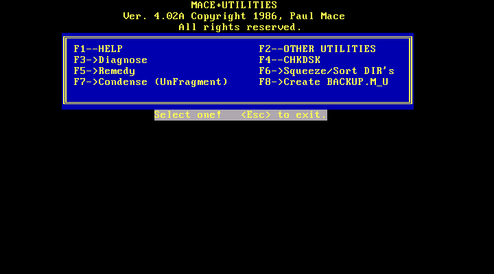Click the 'All rights reserved.' text
The width and height of the screenshot is (494, 274).
[240, 27]
